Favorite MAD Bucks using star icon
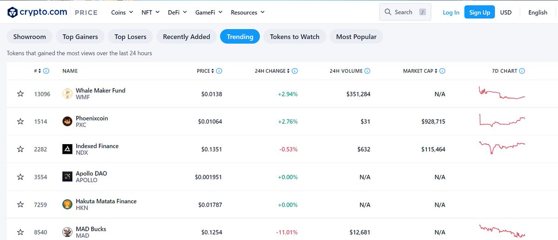The height and width of the screenshot is (240, 558). [20, 232]
